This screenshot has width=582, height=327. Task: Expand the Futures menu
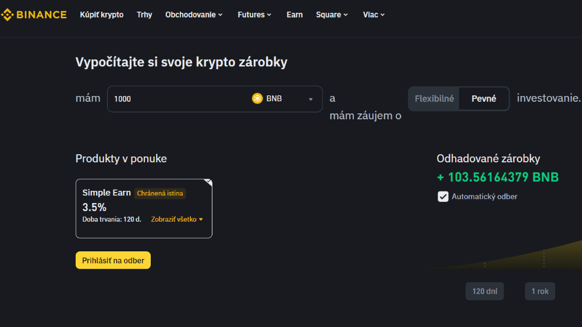[254, 15]
